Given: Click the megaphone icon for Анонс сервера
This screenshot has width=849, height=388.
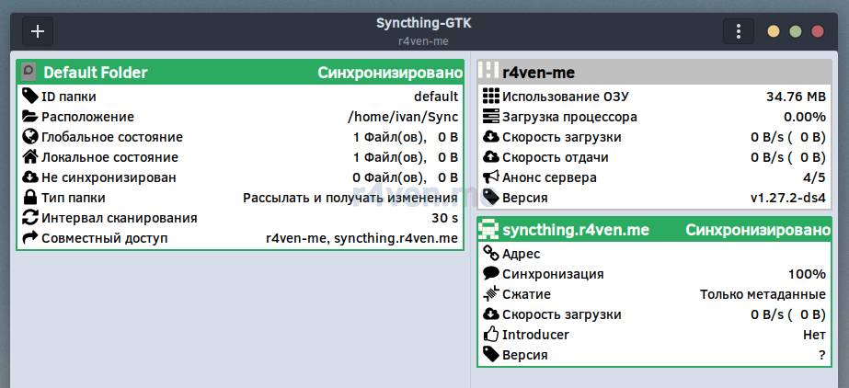Looking at the screenshot, I should click(x=490, y=177).
